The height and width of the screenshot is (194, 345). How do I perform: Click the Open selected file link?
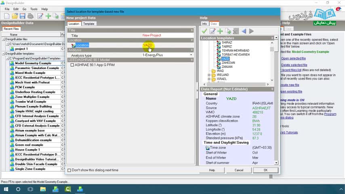coord(293,58)
